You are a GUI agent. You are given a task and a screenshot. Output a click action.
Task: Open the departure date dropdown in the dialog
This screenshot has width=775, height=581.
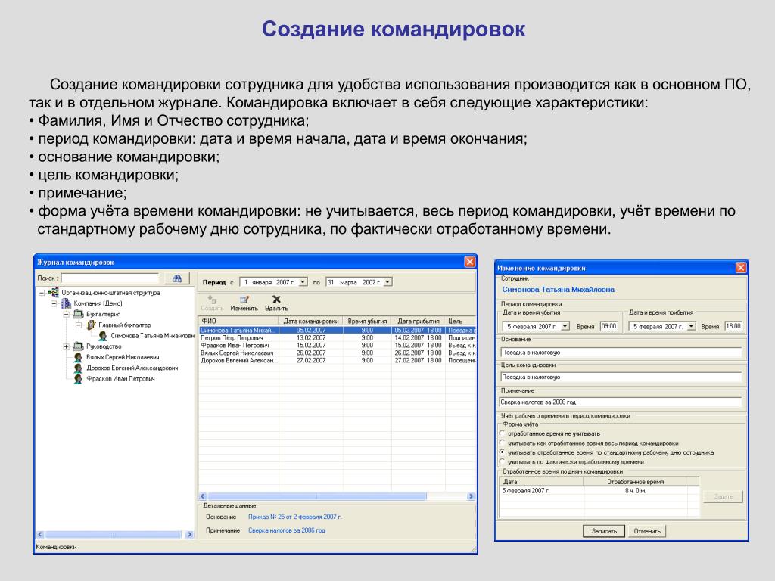point(565,326)
